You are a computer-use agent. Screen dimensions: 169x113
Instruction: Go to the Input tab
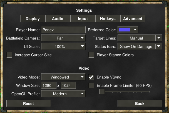tap(83, 19)
